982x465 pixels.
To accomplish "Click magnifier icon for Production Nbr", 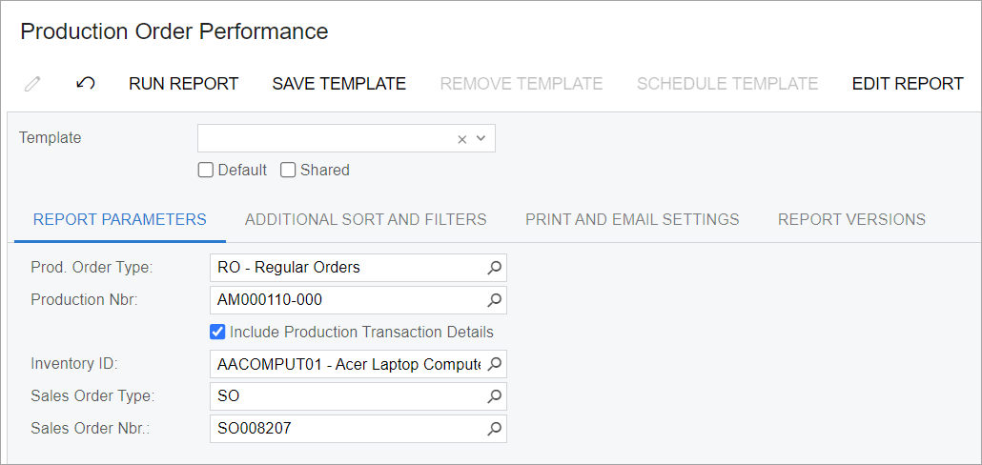I will [x=494, y=300].
